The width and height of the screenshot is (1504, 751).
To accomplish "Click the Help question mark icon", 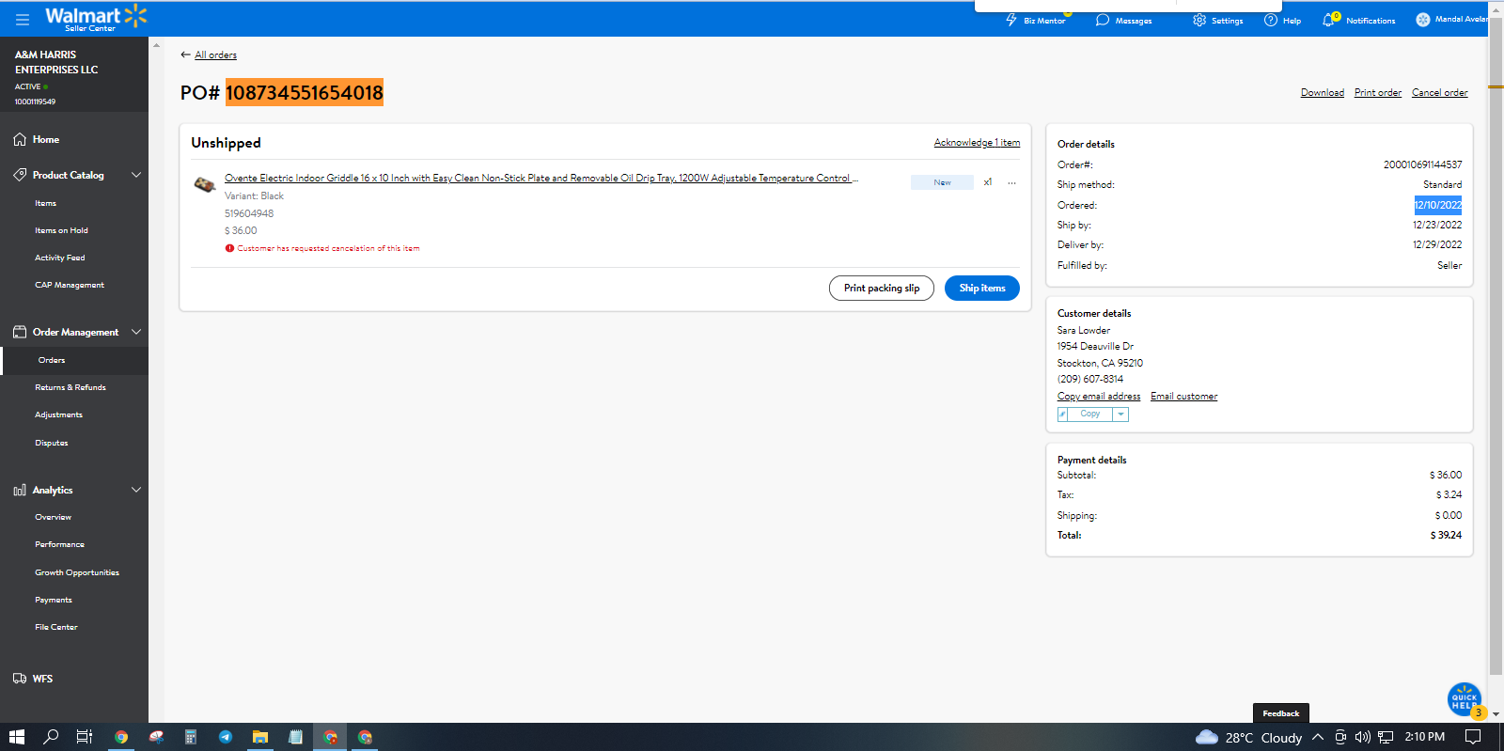I will pyautogui.click(x=1271, y=20).
